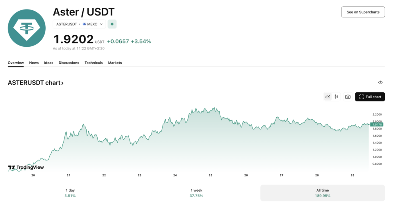
Task: Select the 1 day range
Action: click(70, 193)
